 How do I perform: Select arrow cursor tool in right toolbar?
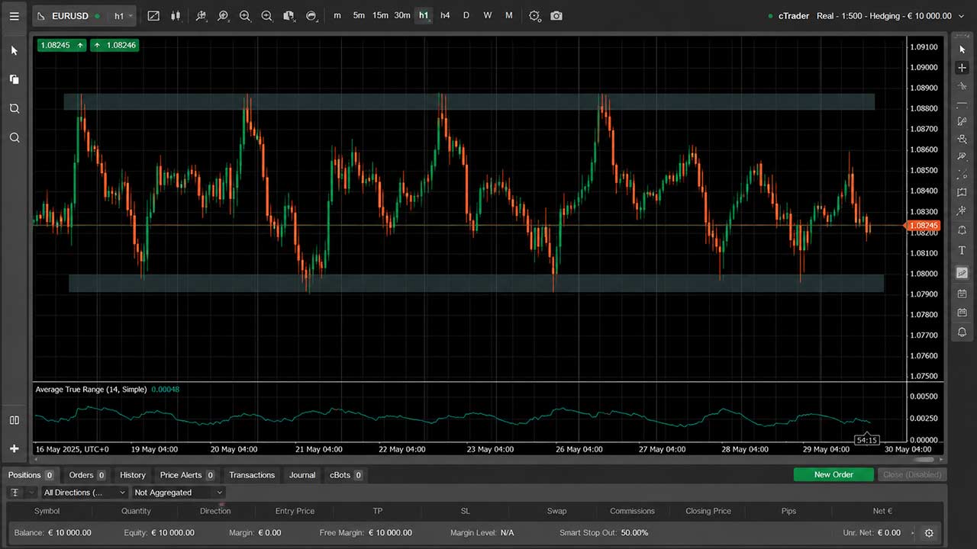962,50
